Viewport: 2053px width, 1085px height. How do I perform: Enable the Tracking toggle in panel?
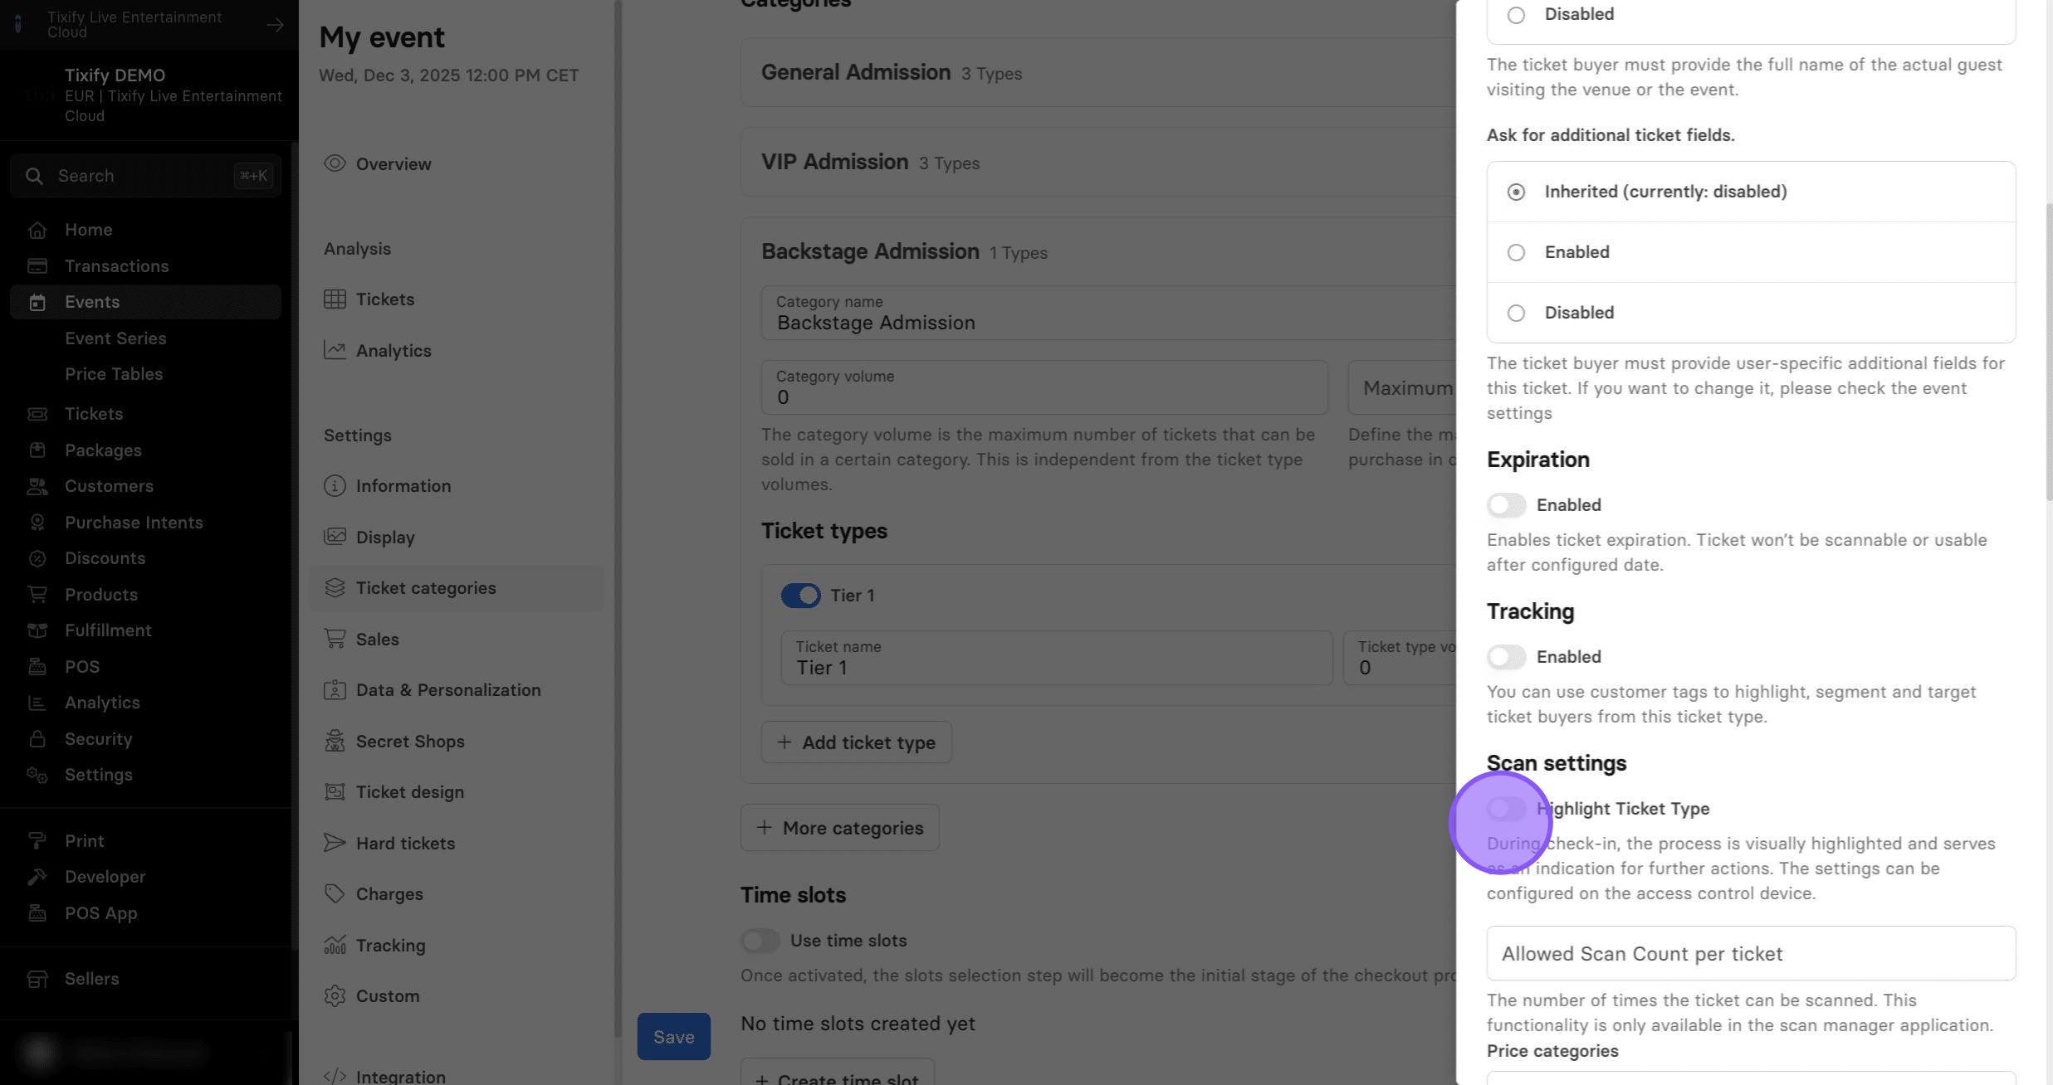tap(1506, 657)
